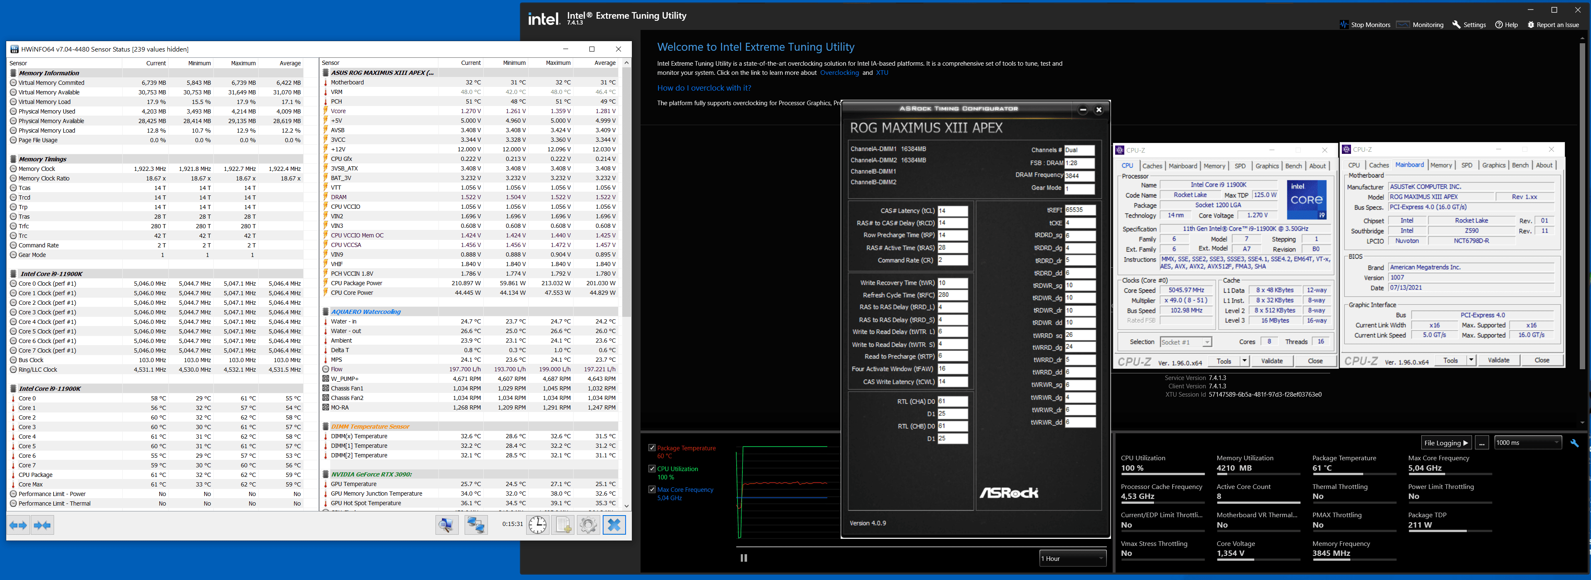Image resolution: width=1591 pixels, height=580 pixels.
Task: Open XTU Help question mark icon
Action: click(1499, 25)
